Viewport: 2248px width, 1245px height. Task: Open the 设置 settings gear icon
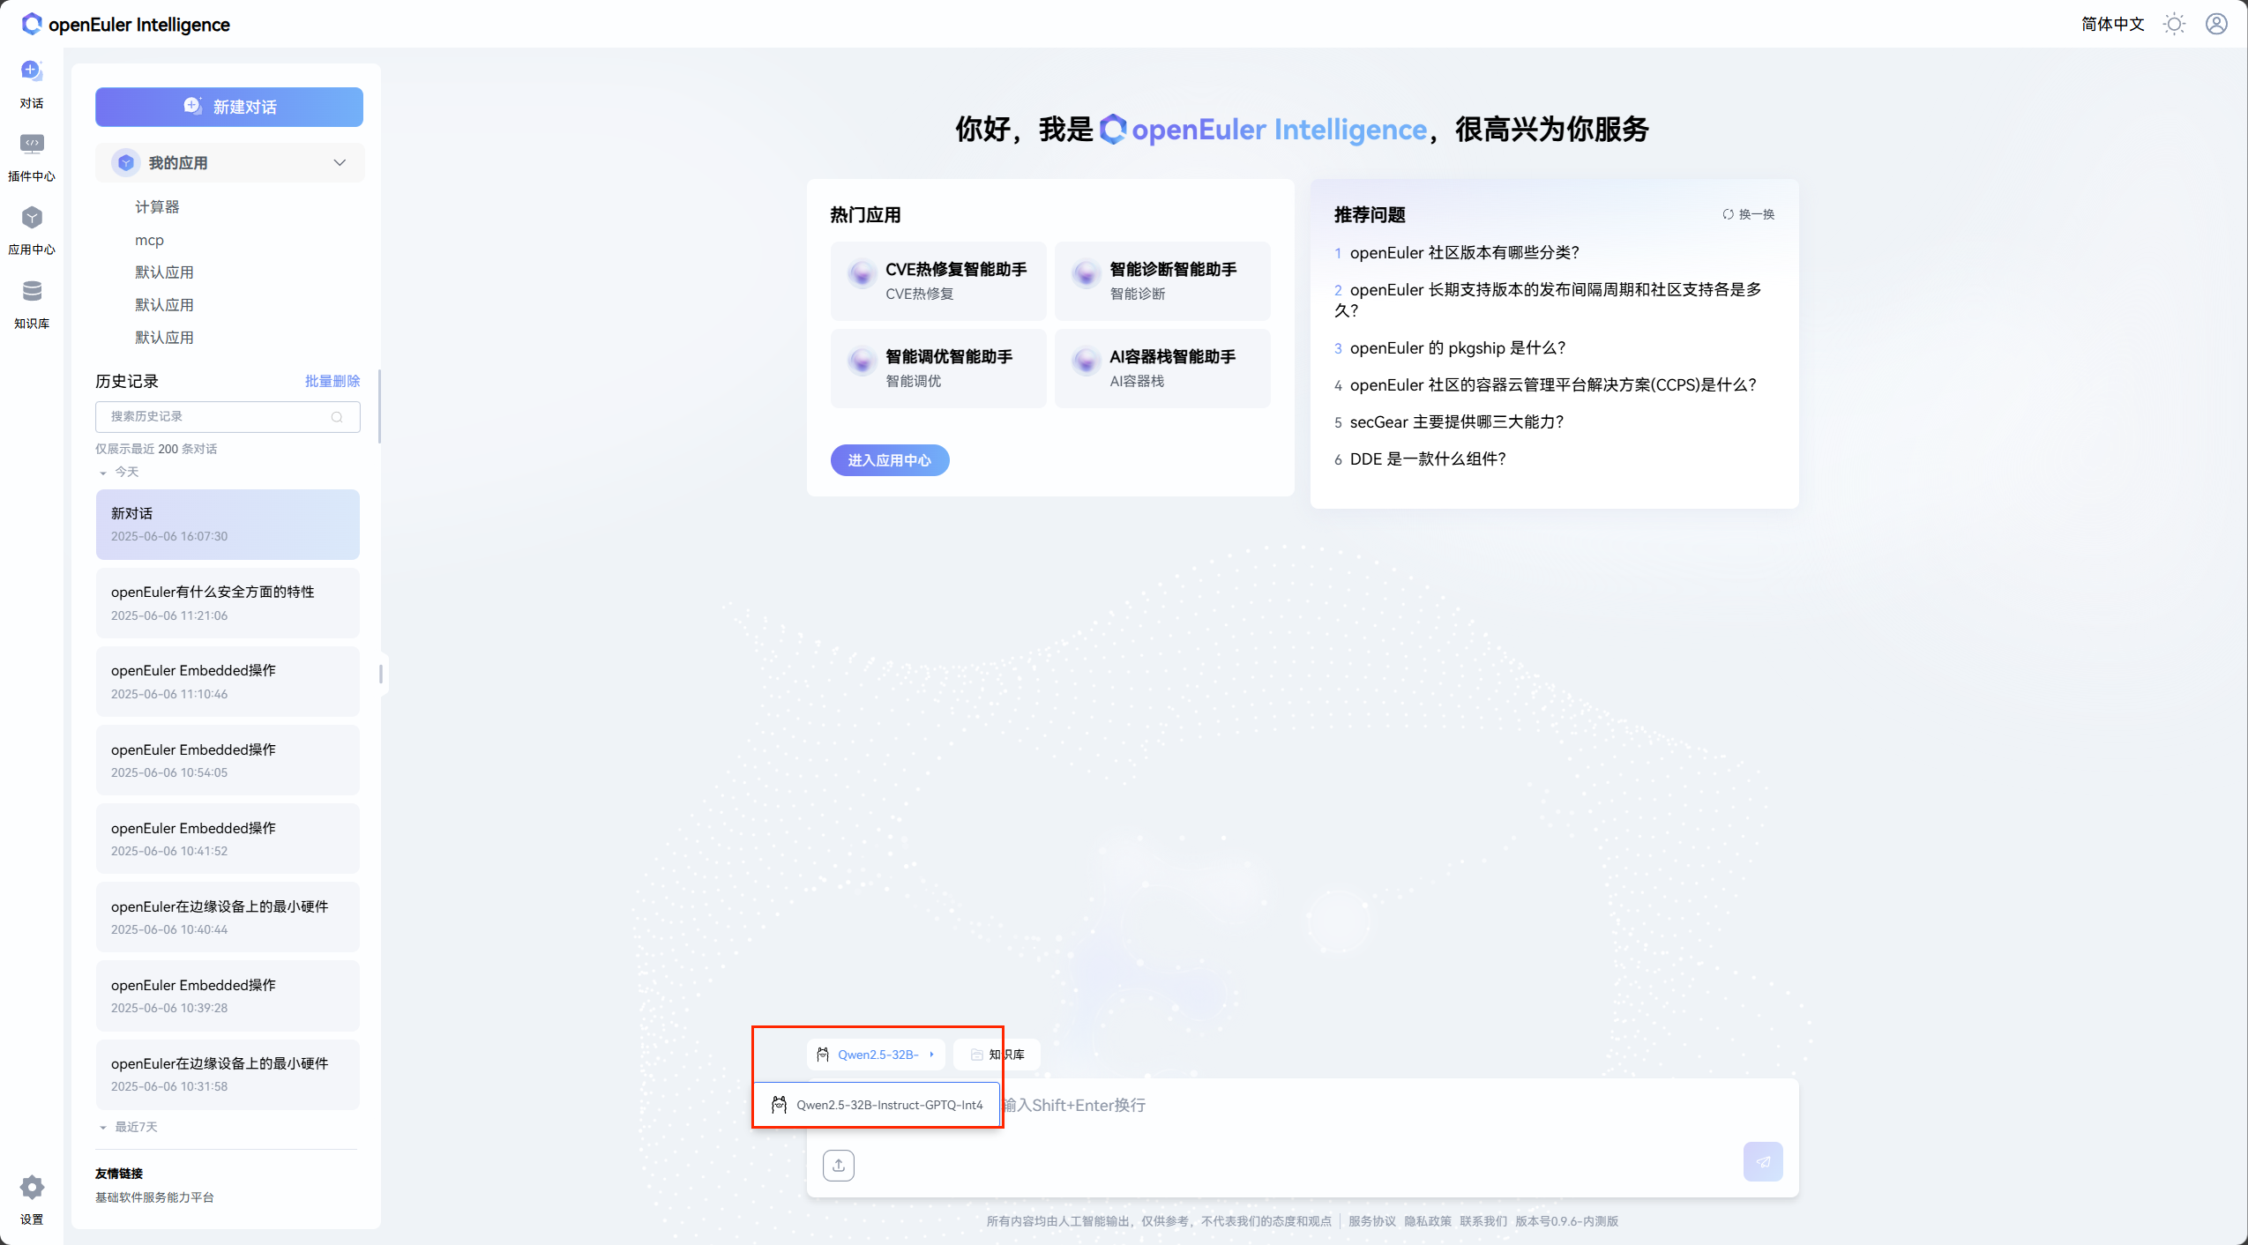point(32,1188)
